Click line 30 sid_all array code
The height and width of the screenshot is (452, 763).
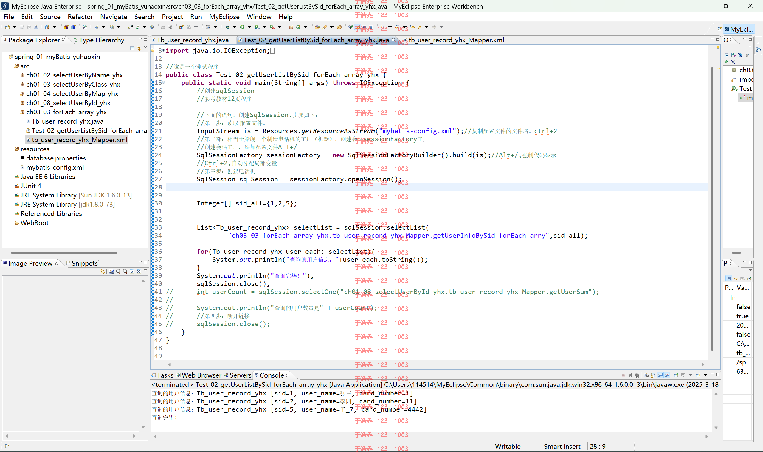point(246,203)
